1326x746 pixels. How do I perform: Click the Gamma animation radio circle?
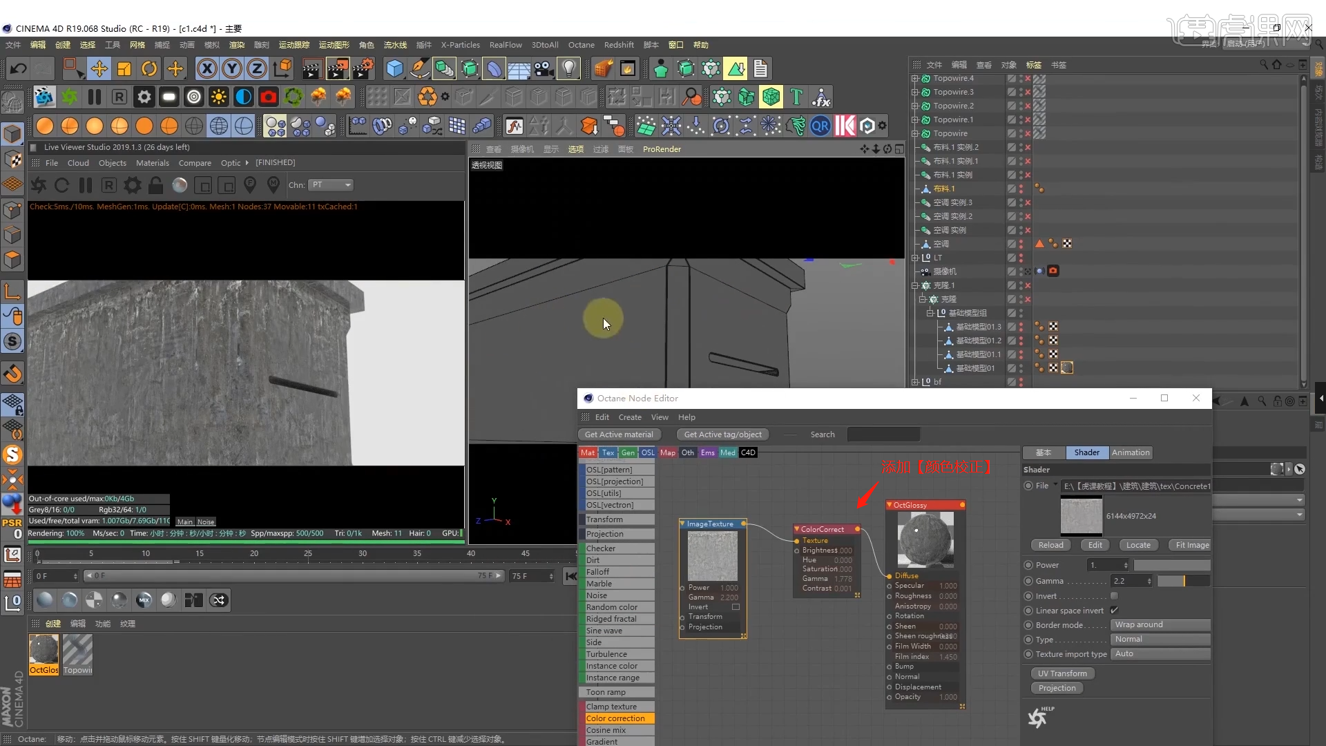[1028, 582]
